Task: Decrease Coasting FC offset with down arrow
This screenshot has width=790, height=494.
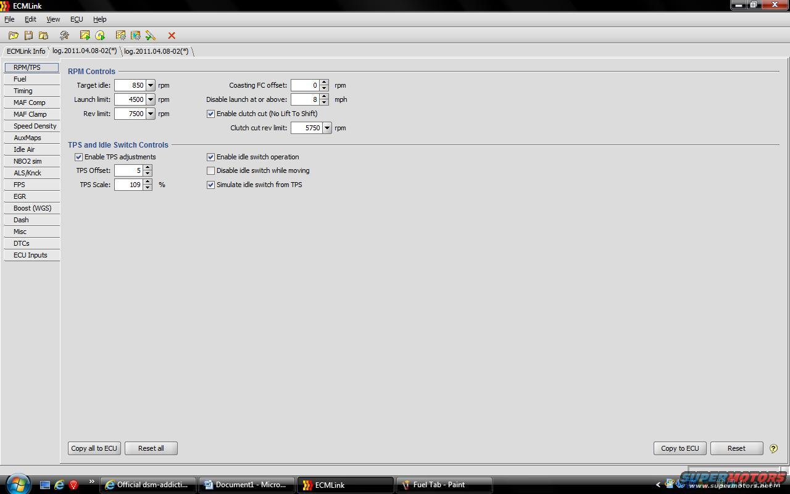Action: click(x=324, y=88)
